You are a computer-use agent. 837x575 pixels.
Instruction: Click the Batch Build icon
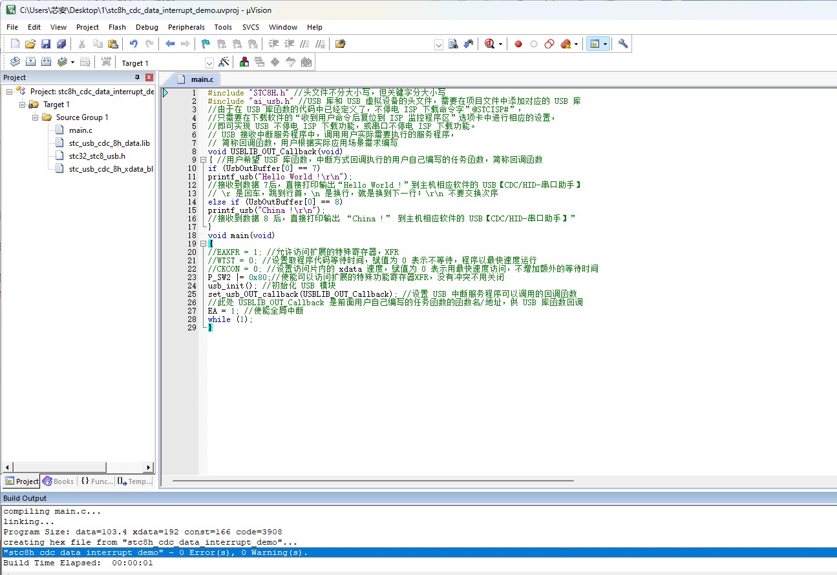click(62, 62)
